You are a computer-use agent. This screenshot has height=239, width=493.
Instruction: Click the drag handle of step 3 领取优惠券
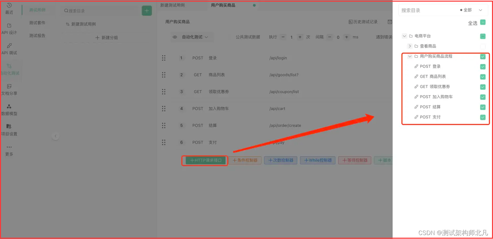[164, 92]
